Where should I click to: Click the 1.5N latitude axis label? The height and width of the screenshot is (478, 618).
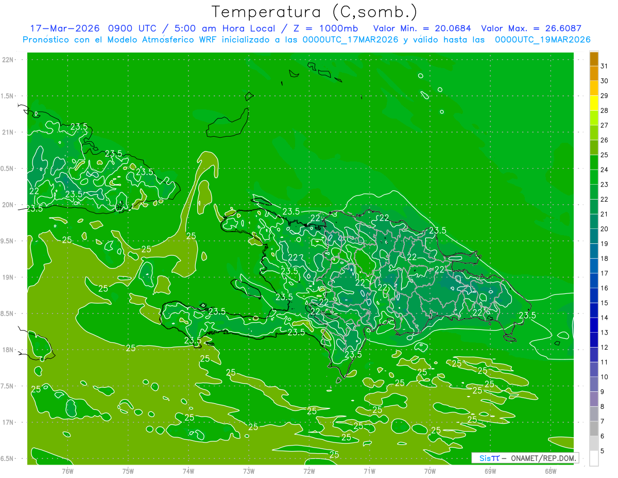point(8,96)
